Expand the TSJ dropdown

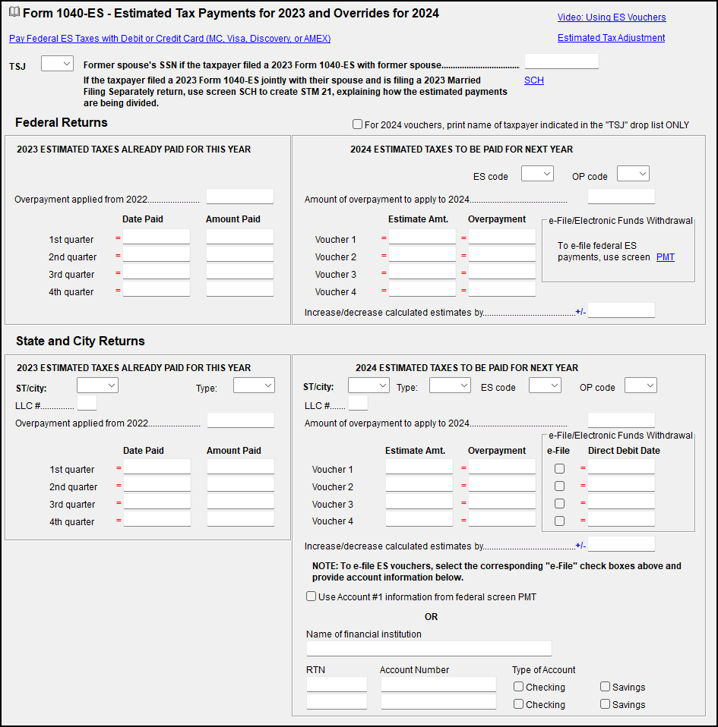(x=57, y=64)
